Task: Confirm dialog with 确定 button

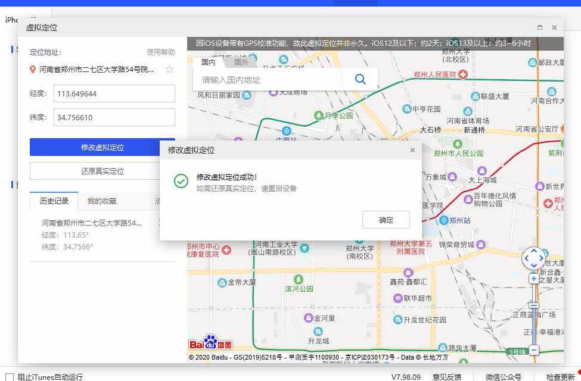Action: point(386,220)
